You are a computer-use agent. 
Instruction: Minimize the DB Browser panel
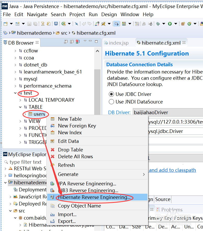pyautogui.click(x=90, y=41)
